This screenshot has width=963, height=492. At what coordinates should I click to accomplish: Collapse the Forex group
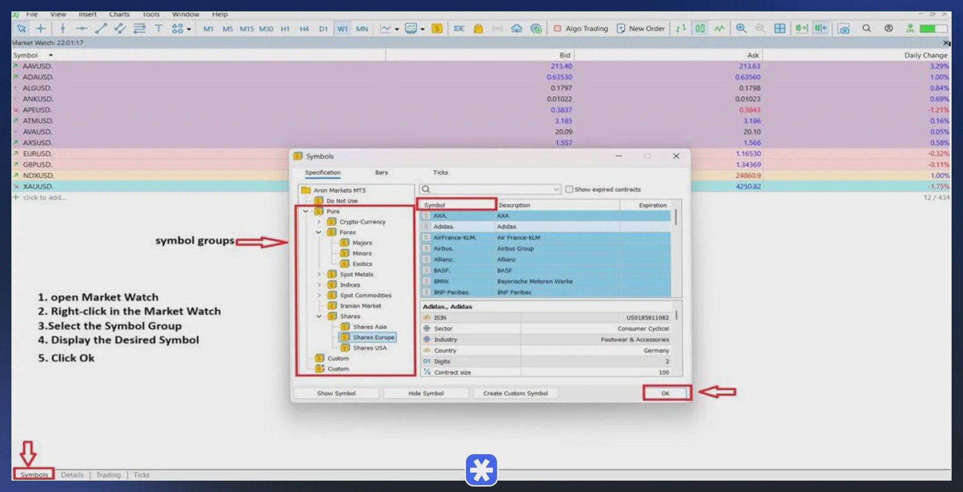click(318, 232)
